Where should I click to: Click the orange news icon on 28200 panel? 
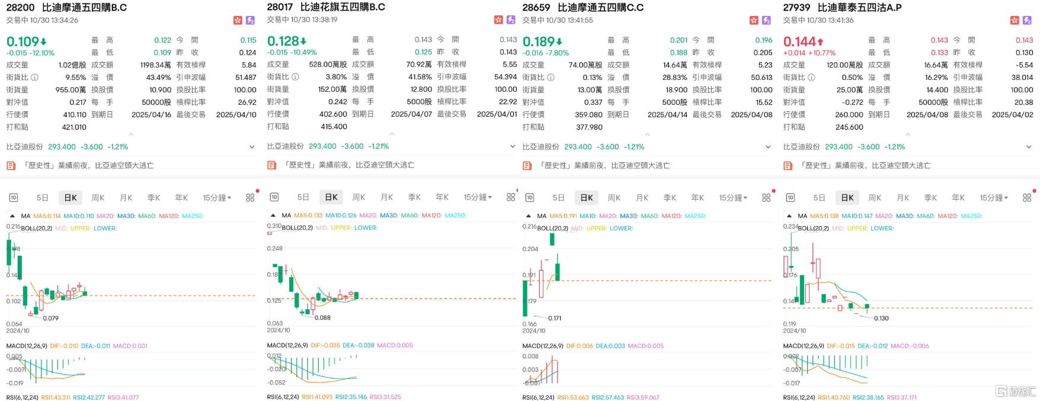(x=11, y=166)
